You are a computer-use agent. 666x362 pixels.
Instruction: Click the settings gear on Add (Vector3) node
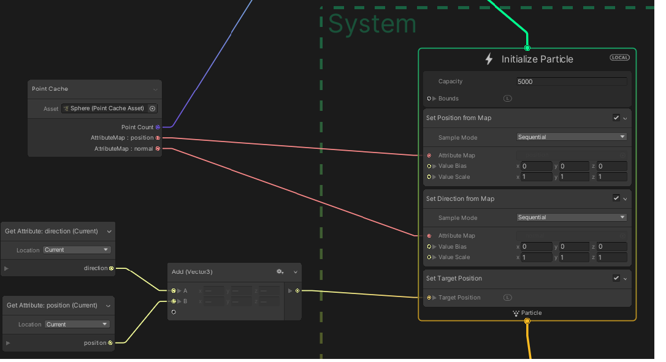[280, 272]
